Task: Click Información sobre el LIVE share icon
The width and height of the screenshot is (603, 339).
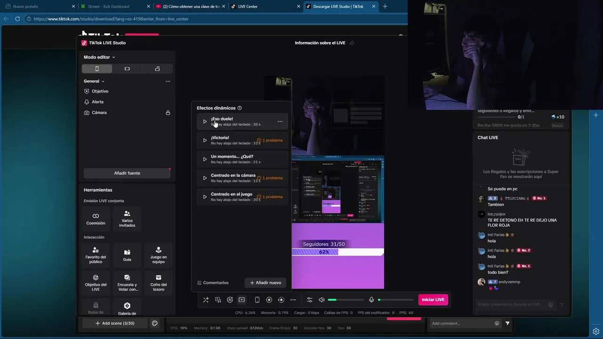Action: 352,43
